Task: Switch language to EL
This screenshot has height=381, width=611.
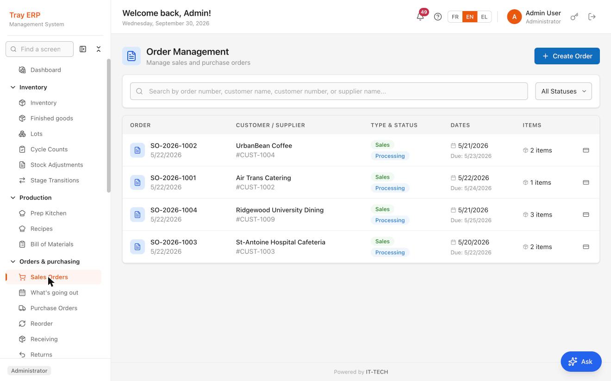Action: point(484,17)
